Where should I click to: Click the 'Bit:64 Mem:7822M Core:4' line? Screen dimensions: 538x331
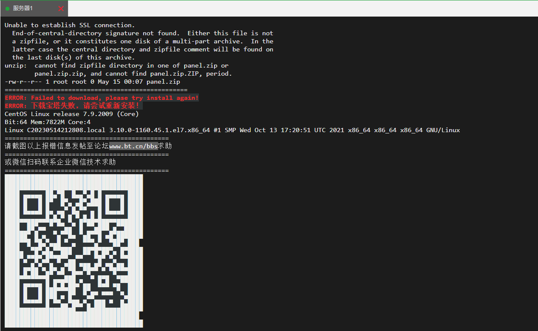click(48, 122)
